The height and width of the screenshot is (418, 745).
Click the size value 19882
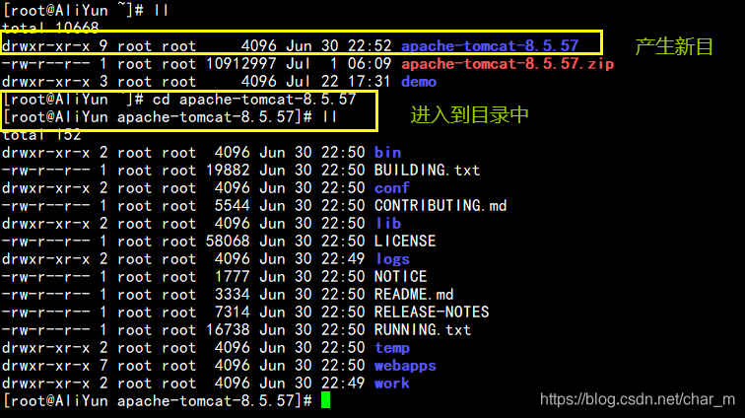click(x=228, y=171)
